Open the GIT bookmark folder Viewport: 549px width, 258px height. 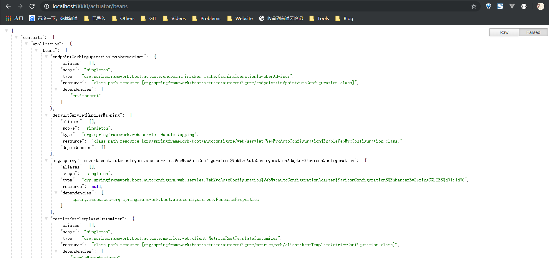[149, 18]
